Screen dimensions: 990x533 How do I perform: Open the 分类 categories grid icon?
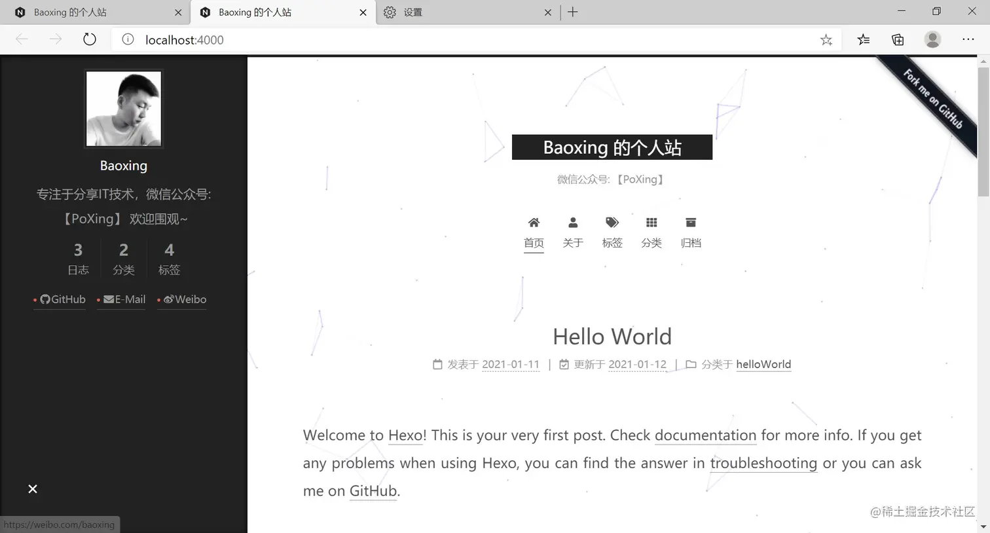pos(651,223)
